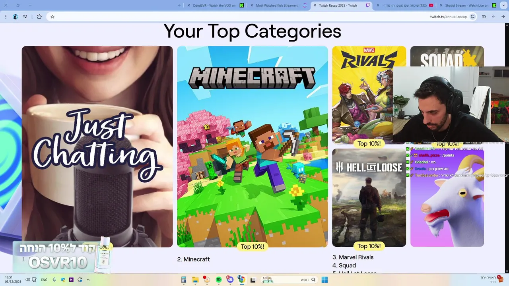Close the OdedSVR tab

click(x=189, y=6)
